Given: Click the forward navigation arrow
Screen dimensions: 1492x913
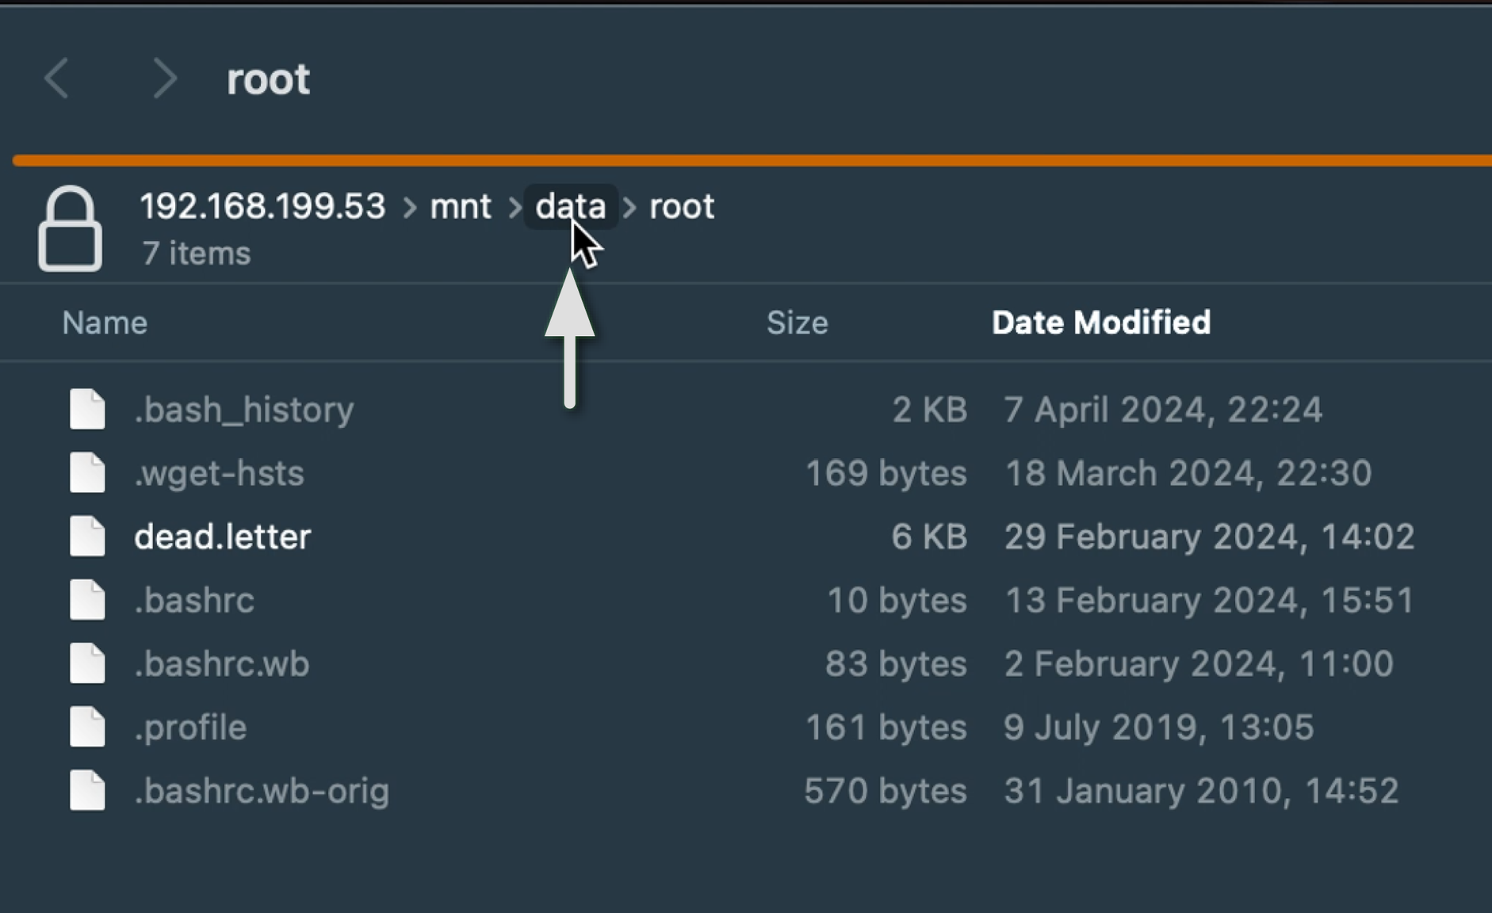Looking at the screenshot, I should tap(163, 78).
